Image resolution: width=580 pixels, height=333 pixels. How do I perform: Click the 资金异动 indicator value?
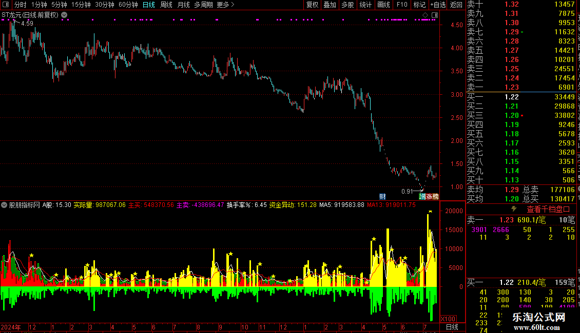[x=293, y=205]
